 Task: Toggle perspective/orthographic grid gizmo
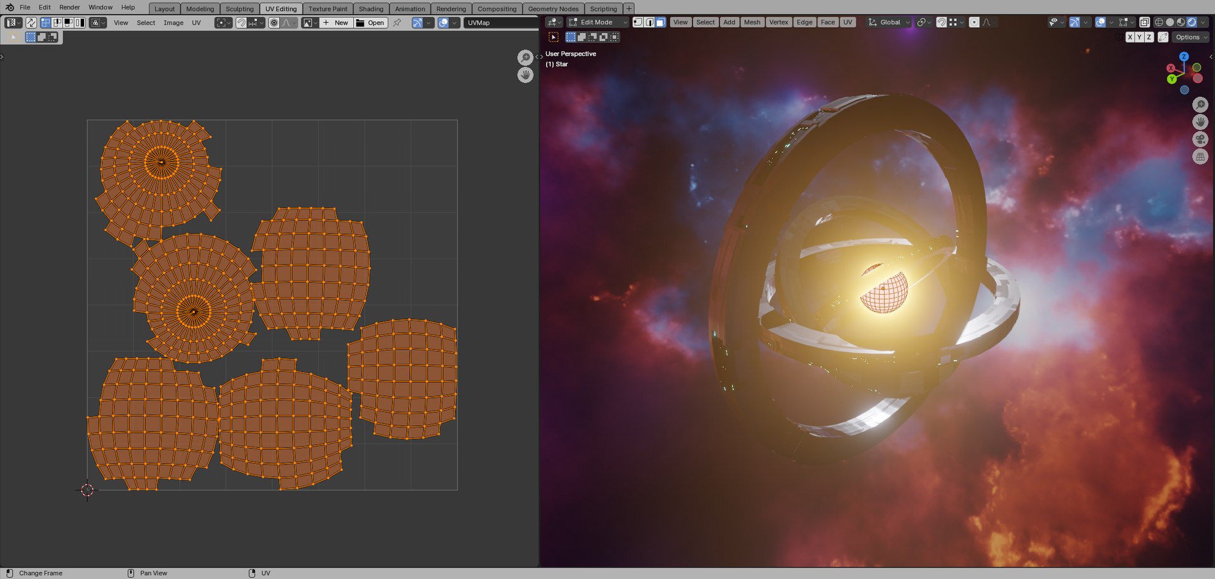[1200, 156]
